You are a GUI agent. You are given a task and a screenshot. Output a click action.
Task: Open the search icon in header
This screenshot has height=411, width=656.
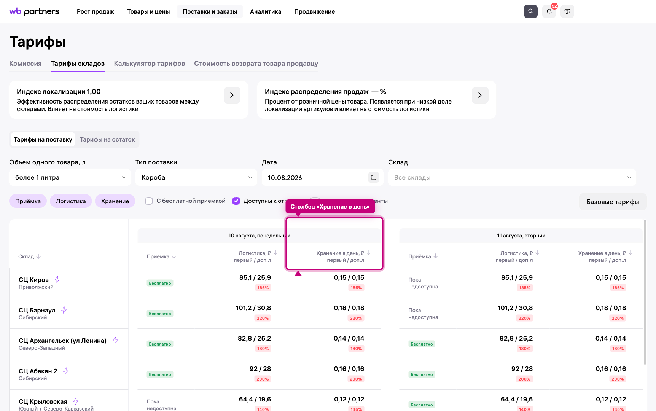pos(530,11)
